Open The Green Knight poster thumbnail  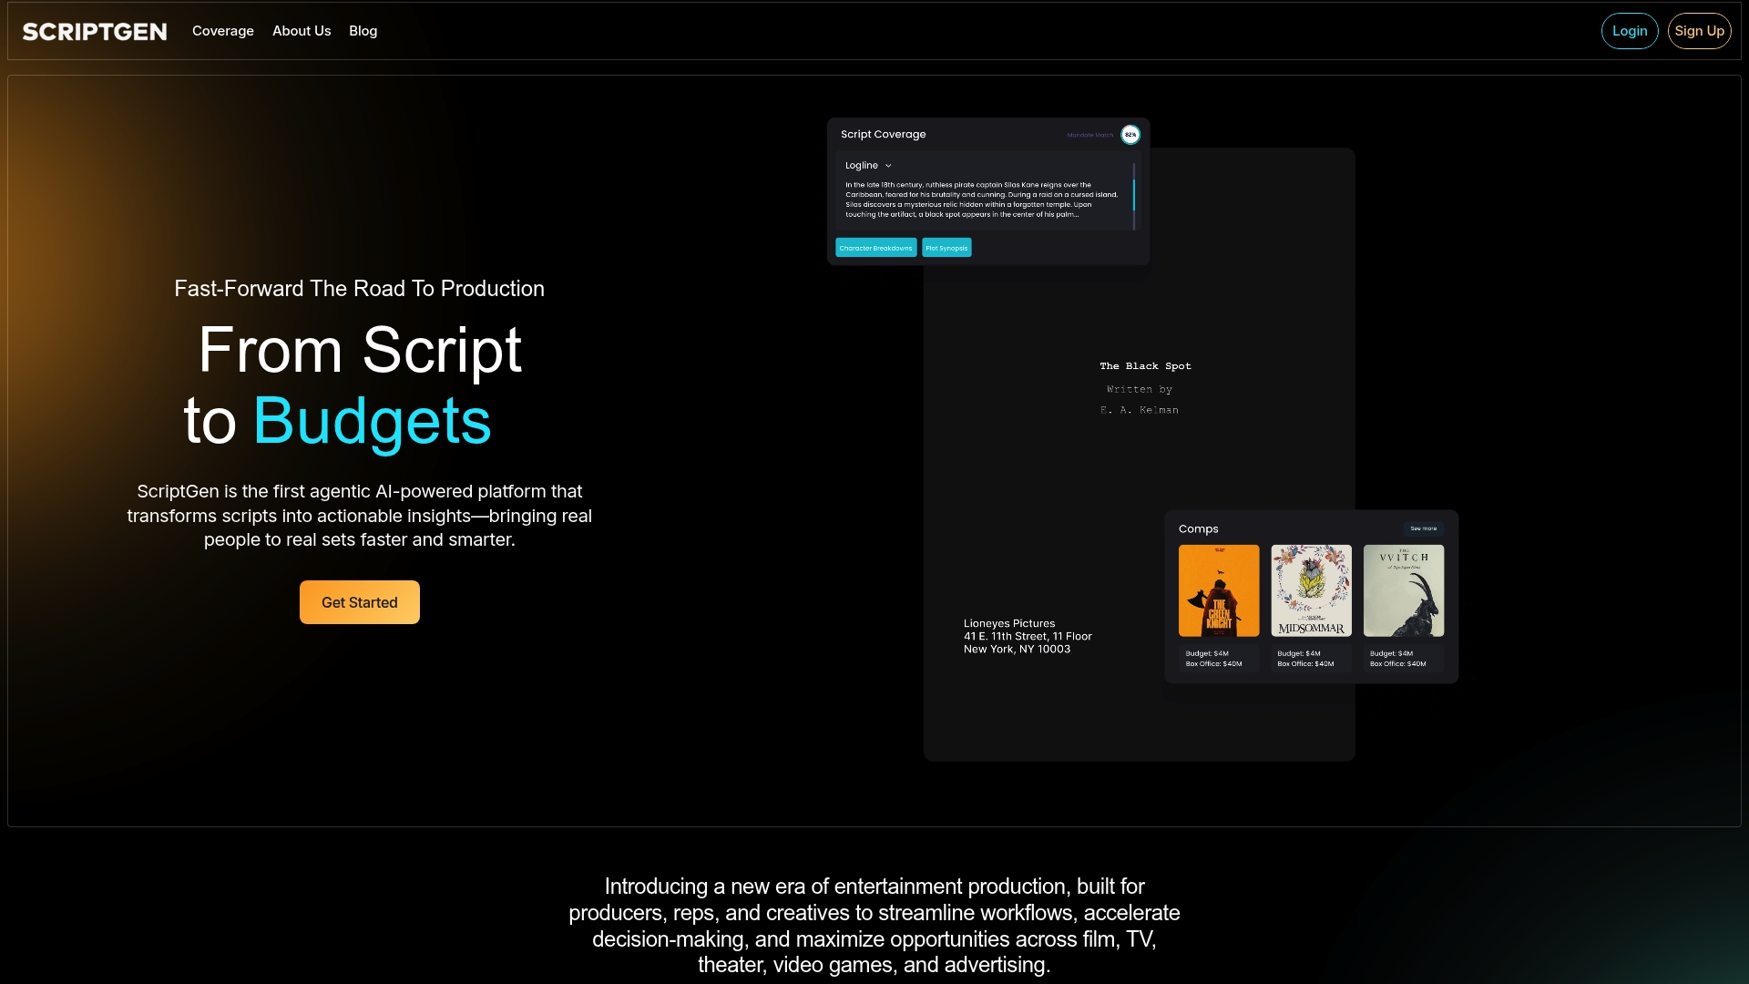(1219, 590)
